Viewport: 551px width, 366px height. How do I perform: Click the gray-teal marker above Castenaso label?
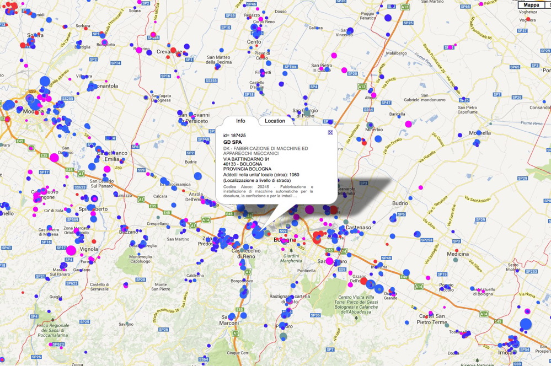(346, 222)
